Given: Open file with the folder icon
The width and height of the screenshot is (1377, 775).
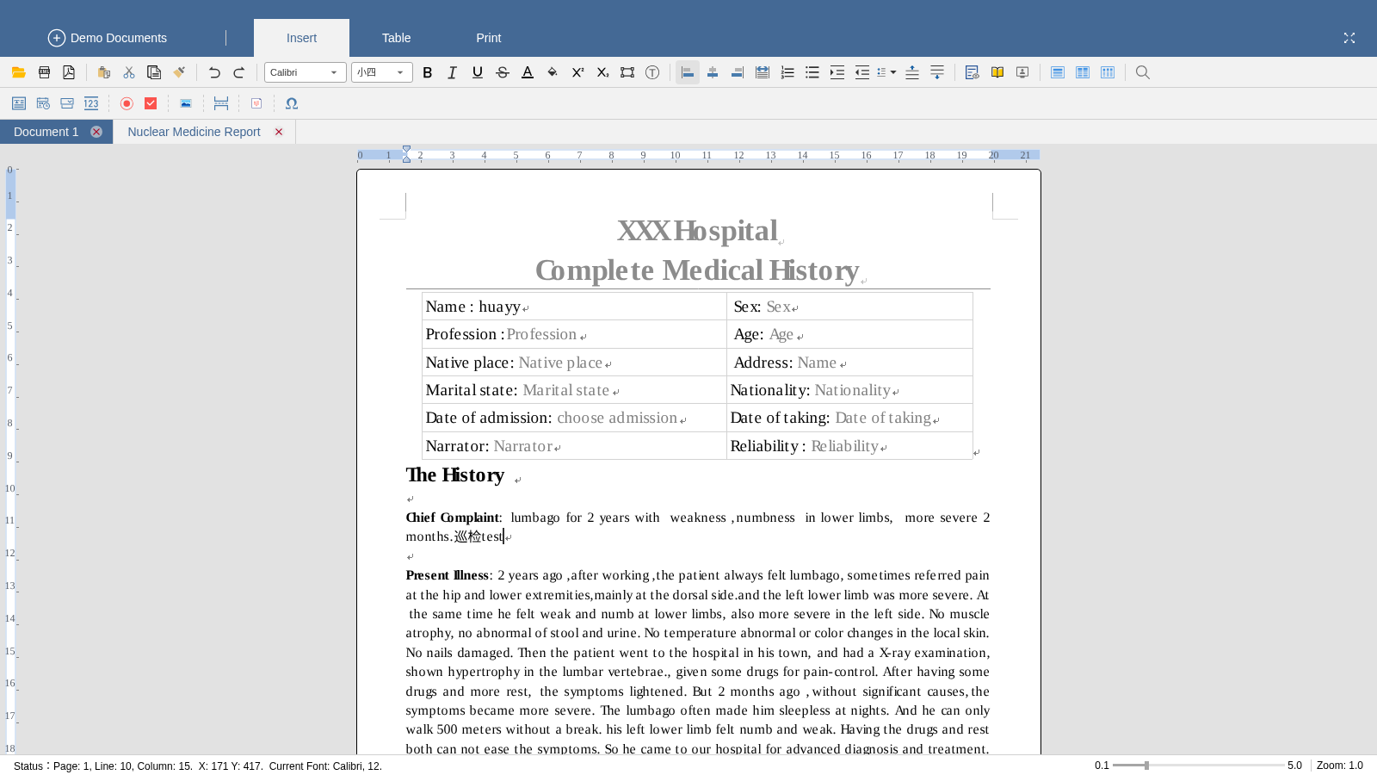Looking at the screenshot, I should [18, 72].
